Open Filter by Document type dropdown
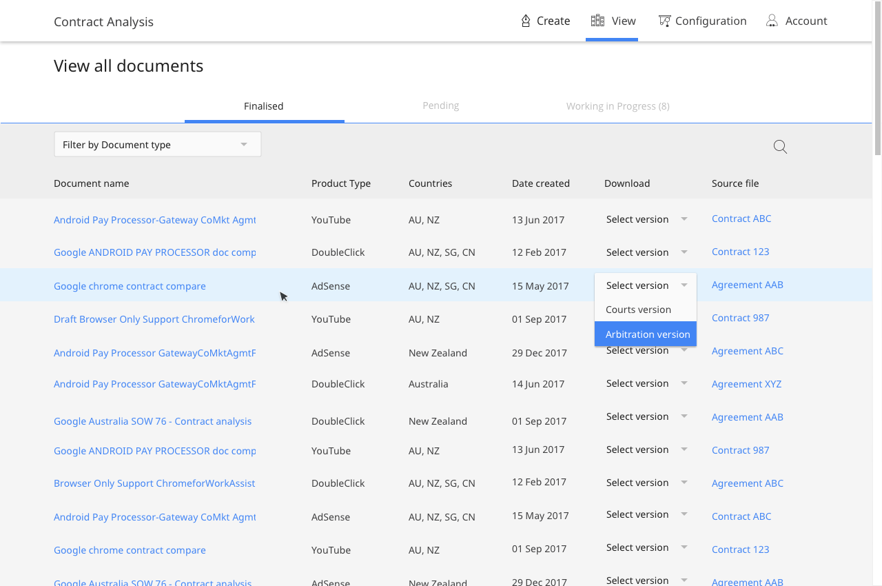This screenshot has height=586, width=882. pos(157,145)
